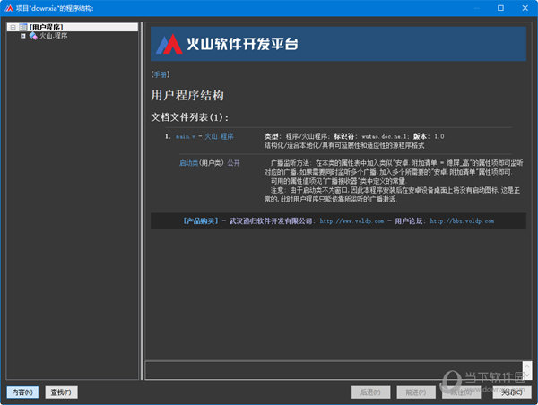Collapse the [用户程序] root tree node
Viewport: 538px width, 405px height.
(13, 27)
